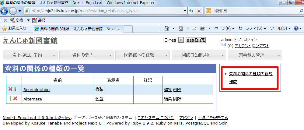Click the ログアウト link
Viewport: 304px width, 130px height.
click(x=260, y=46)
